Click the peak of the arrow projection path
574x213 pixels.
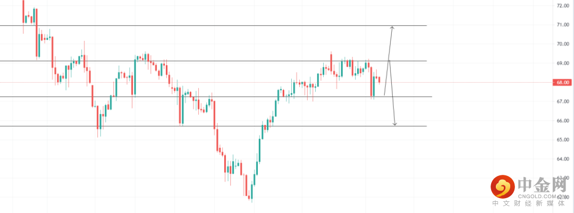pos(389,60)
